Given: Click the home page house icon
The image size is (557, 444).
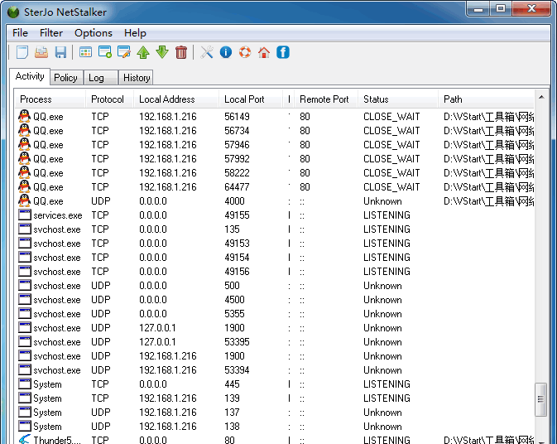Looking at the screenshot, I should click(x=264, y=52).
